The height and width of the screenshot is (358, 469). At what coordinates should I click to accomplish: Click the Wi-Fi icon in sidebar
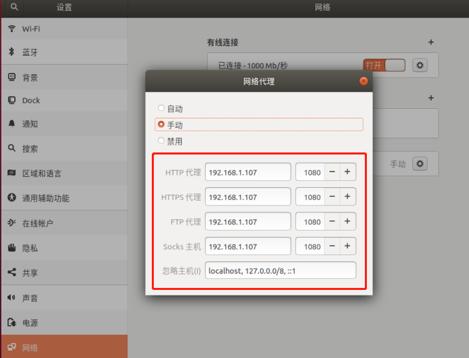tap(12, 29)
